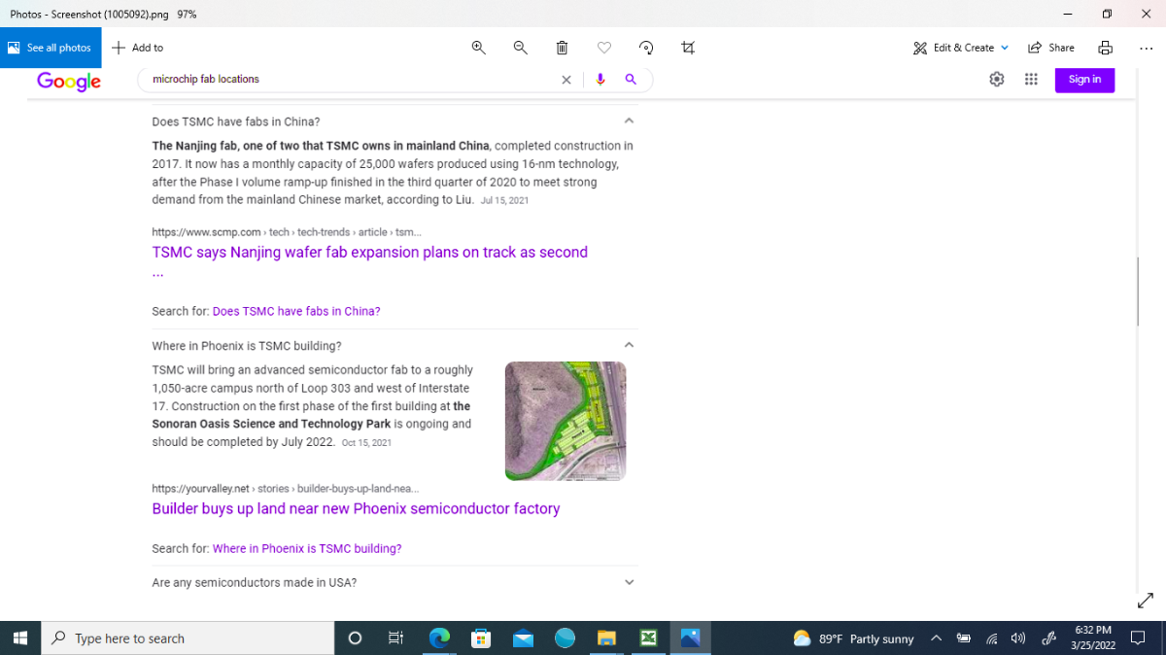Screen dimensions: 1166x655
Task: Delete the photo with trash icon
Action: pos(562,48)
